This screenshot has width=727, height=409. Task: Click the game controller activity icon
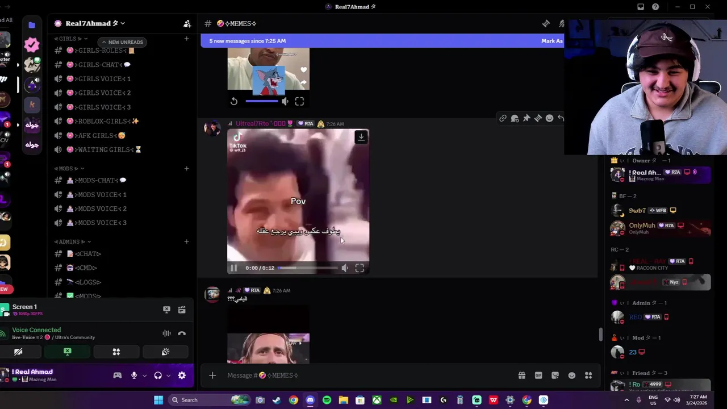(x=118, y=375)
